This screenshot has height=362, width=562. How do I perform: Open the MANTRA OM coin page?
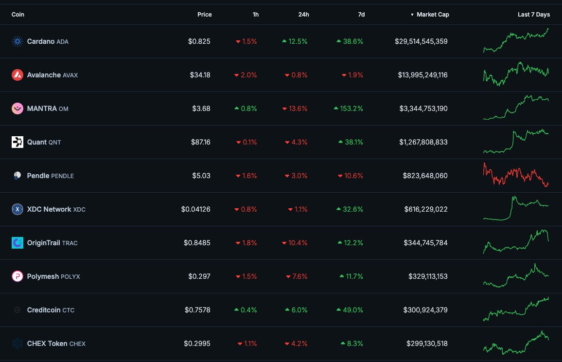pos(48,109)
